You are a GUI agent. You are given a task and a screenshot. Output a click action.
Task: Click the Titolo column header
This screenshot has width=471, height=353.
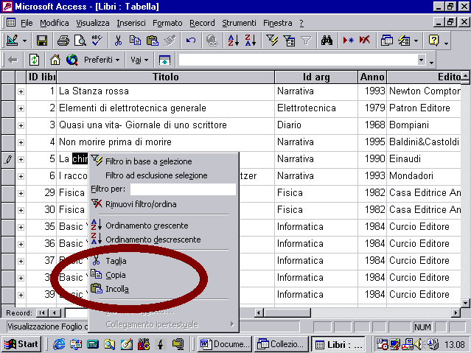click(166, 77)
